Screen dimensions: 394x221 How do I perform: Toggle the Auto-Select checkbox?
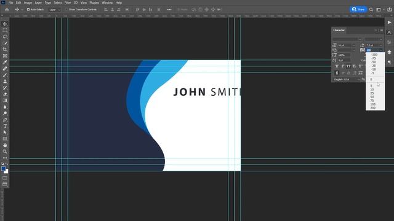(28, 10)
